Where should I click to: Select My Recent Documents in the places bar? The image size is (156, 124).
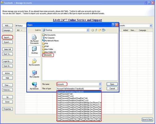(x=34, y=39)
